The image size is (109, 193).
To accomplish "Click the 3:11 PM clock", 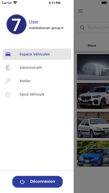I will tap(54, 3).
